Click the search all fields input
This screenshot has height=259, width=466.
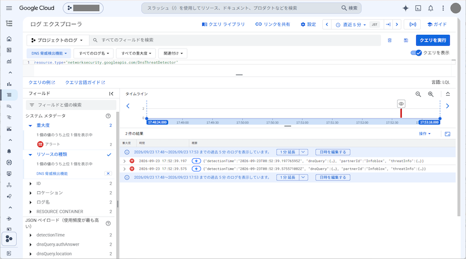point(235,40)
